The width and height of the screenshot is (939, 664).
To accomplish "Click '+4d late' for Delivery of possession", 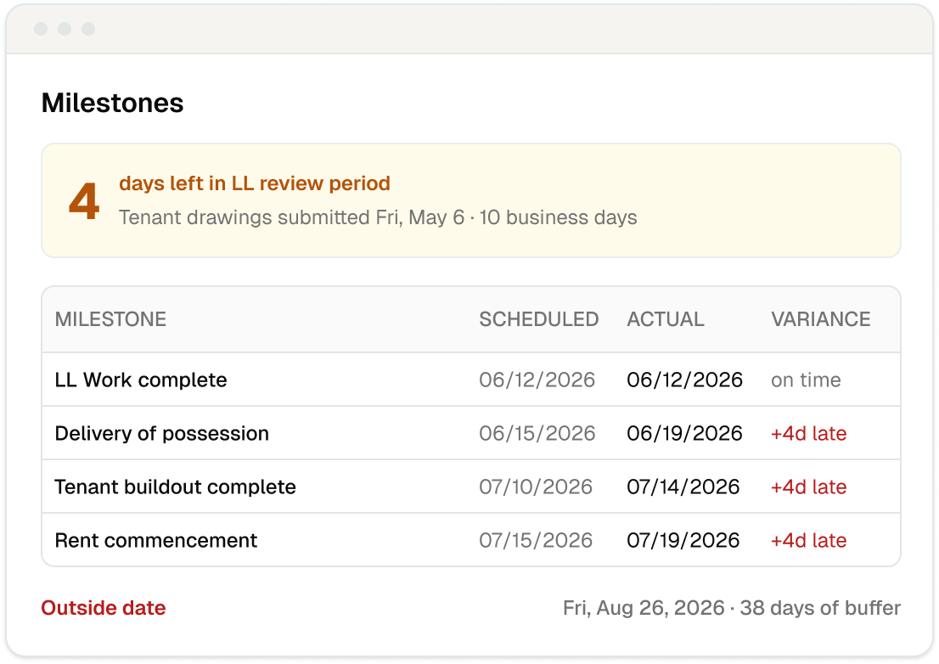I will (808, 433).
